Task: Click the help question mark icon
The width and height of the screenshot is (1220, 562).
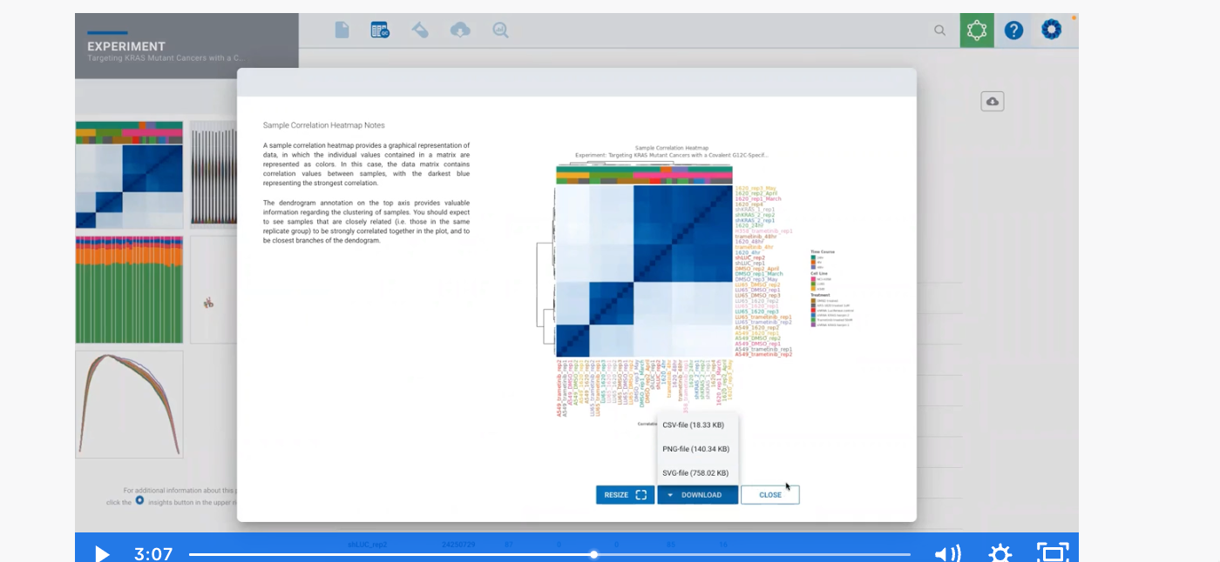Action: [1013, 30]
